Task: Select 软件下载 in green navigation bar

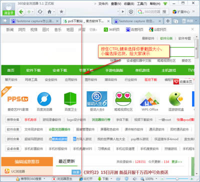Action: 33,70
